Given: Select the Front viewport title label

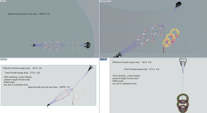Looking at the screenshot, I should click(x=3, y=59).
